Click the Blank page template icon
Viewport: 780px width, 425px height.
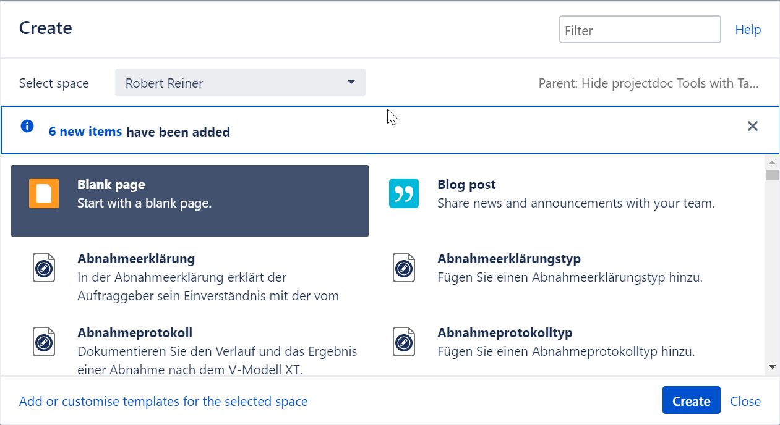click(x=44, y=193)
